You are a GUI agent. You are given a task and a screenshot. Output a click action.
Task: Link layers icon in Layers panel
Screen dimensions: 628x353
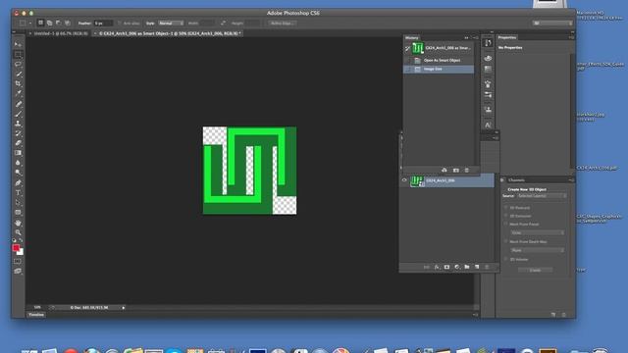click(x=427, y=267)
